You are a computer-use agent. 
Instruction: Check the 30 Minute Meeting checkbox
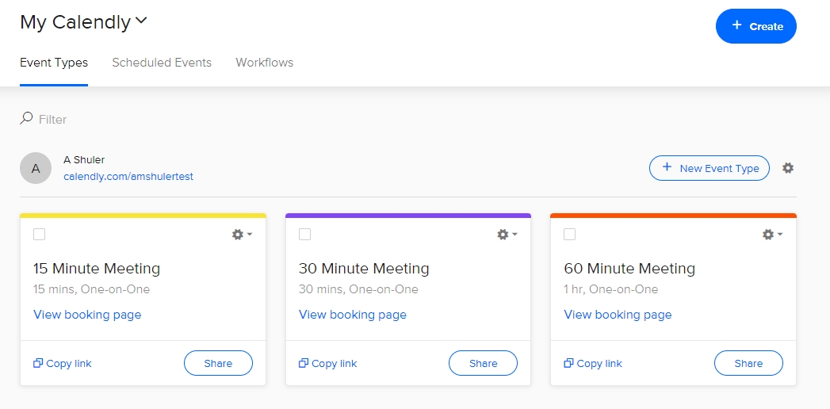(x=304, y=234)
